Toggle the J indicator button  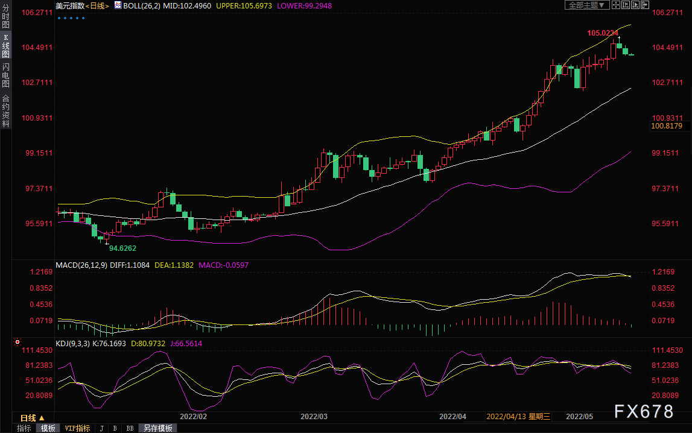click(x=101, y=428)
